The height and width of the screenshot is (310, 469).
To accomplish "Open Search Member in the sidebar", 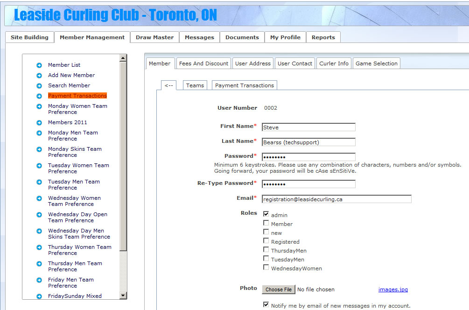I will pos(69,85).
